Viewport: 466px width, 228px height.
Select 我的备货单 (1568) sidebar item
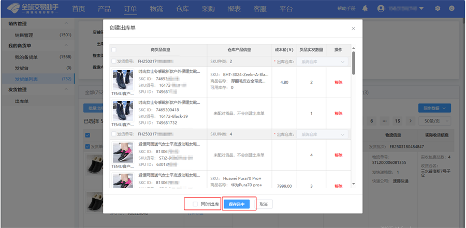(x=37, y=57)
